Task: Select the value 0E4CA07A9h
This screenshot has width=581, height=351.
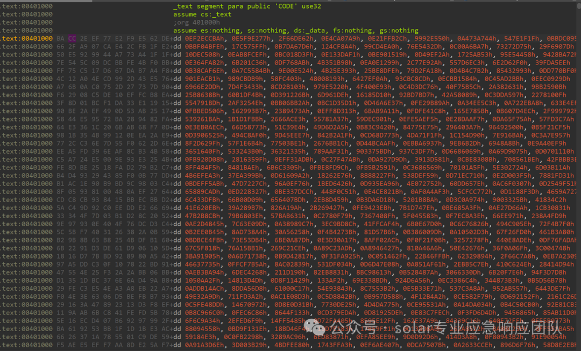Action: pyautogui.click(x=341, y=39)
